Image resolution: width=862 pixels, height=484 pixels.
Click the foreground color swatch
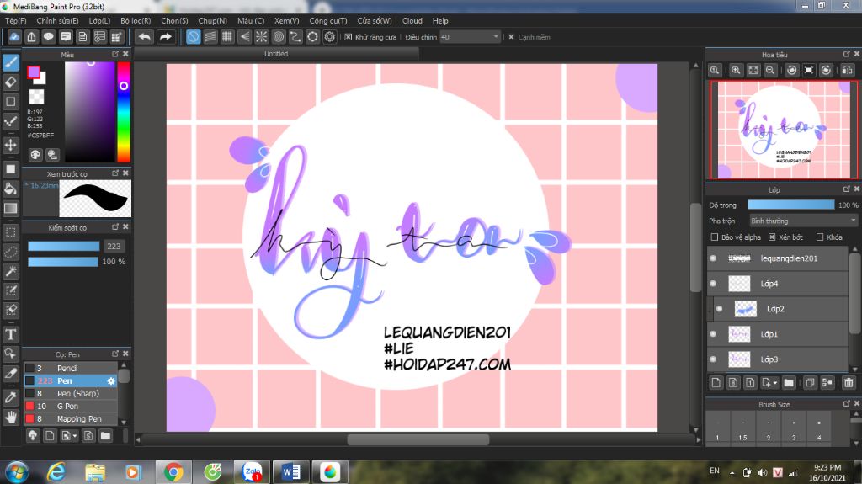(34, 72)
